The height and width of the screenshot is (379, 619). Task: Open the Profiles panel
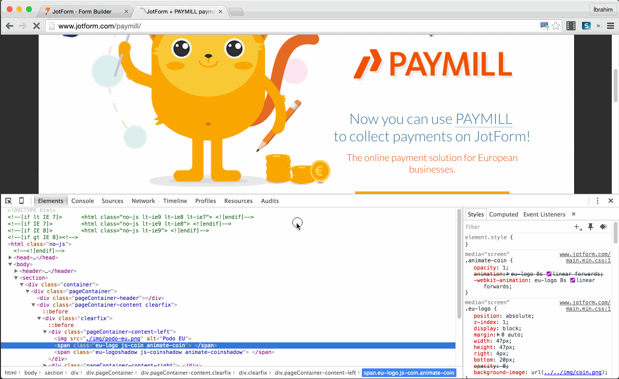206,201
